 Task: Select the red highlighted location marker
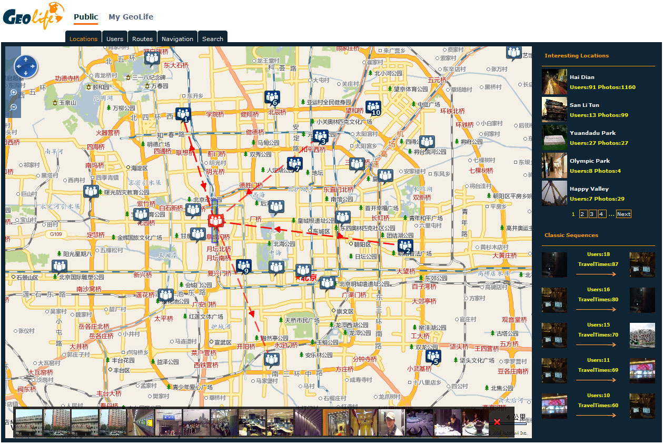point(216,220)
